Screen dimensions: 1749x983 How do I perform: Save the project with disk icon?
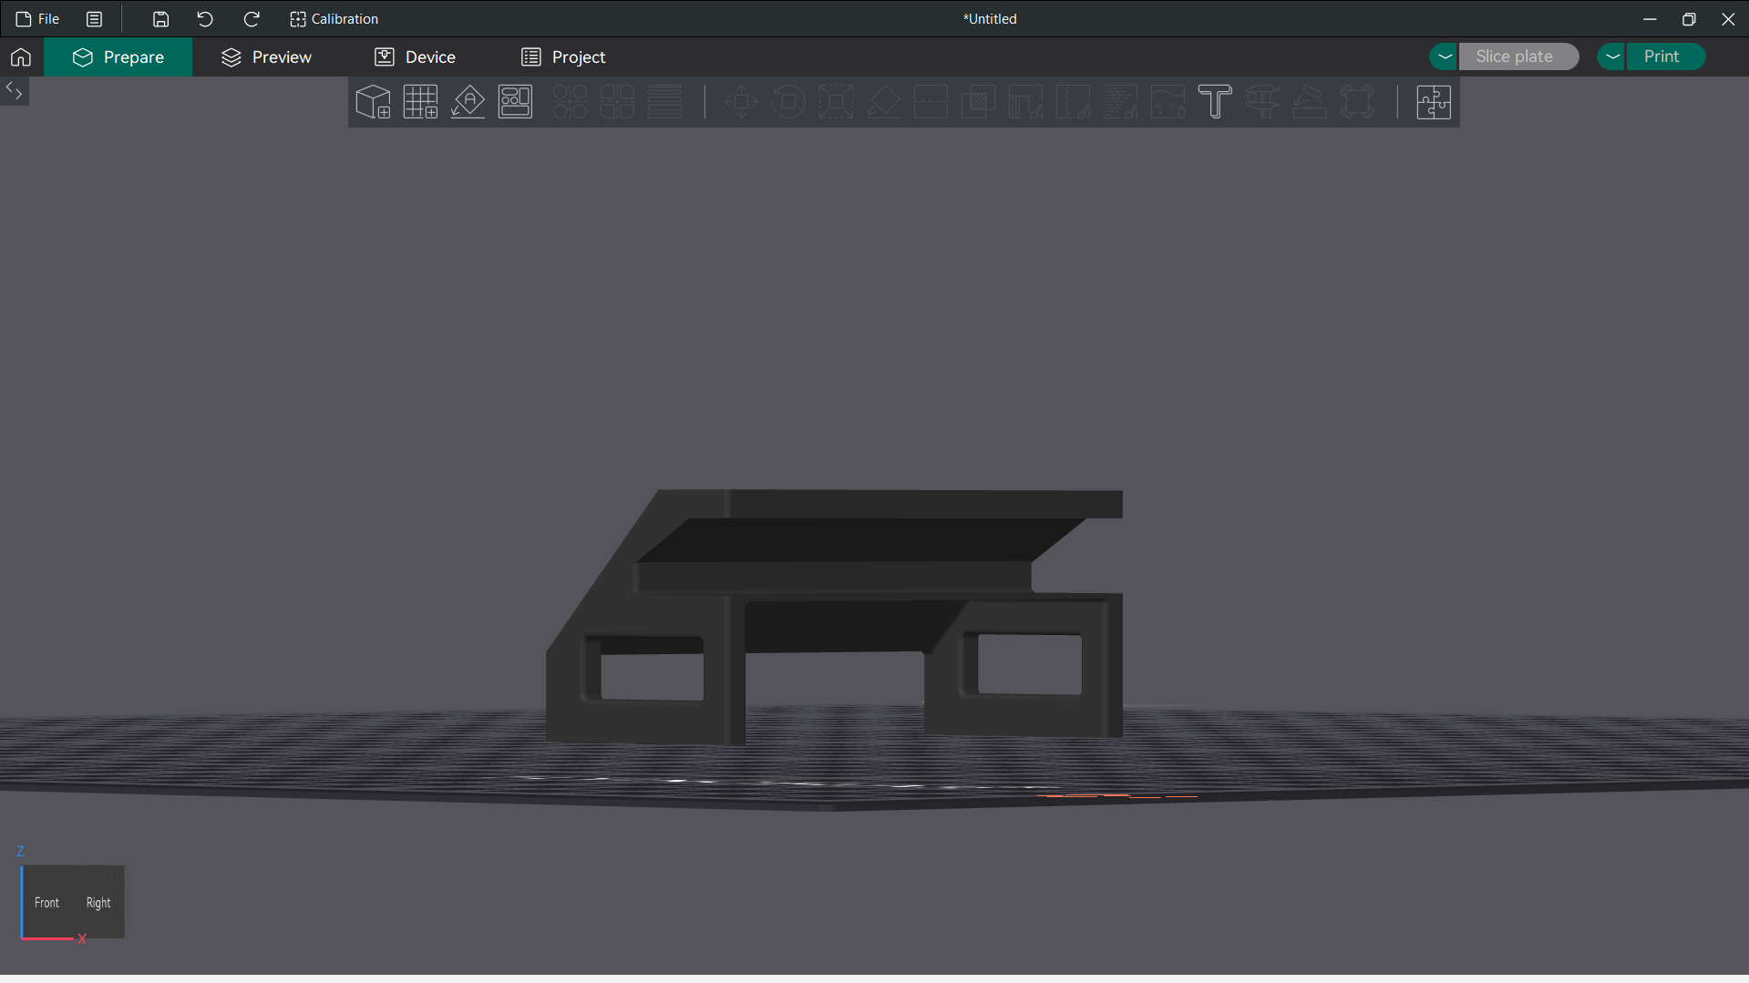click(x=160, y=19)
